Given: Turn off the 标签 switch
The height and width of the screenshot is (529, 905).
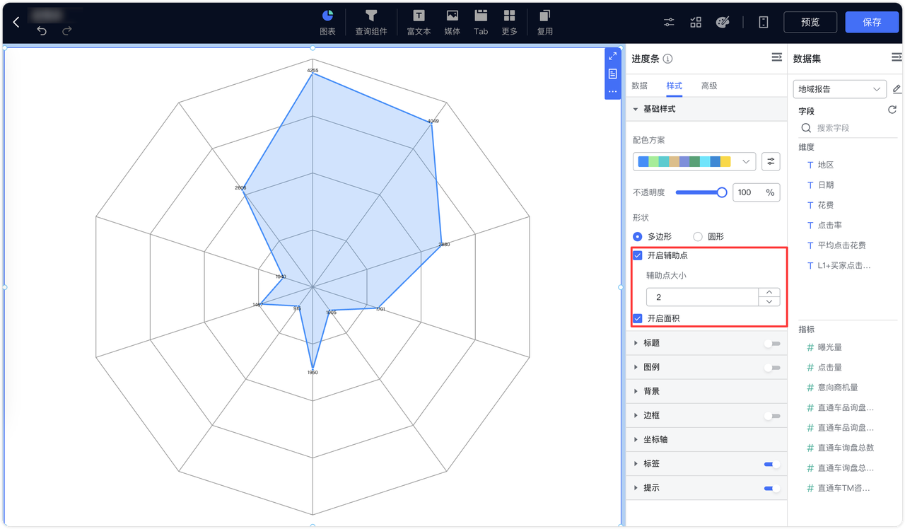Looking at the screenshot, I should pyautogui.click(x=772, y=464).
